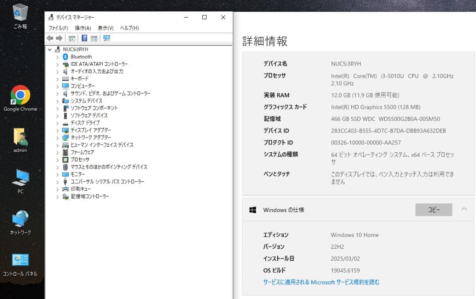
Task: Click the Properties toolbar icon
Action: [94, 38]
